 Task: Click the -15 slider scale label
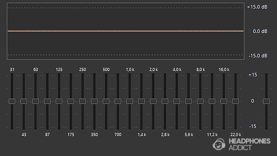[x=253, y=126]
